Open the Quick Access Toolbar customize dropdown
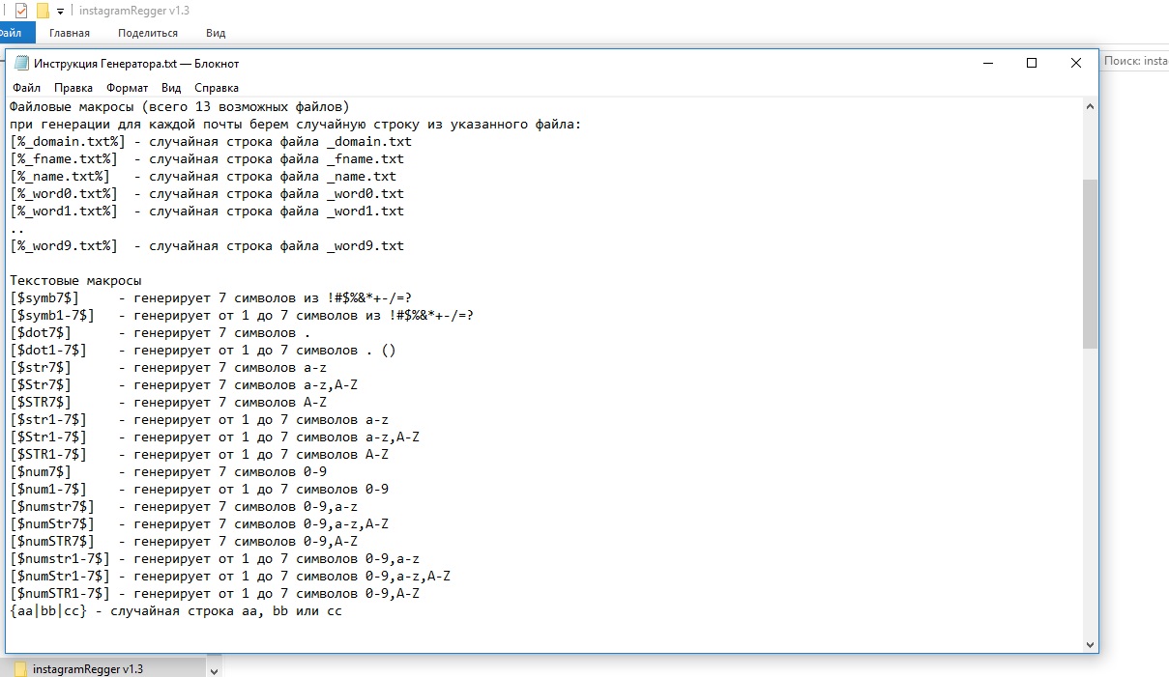 (x=60, y=11)
